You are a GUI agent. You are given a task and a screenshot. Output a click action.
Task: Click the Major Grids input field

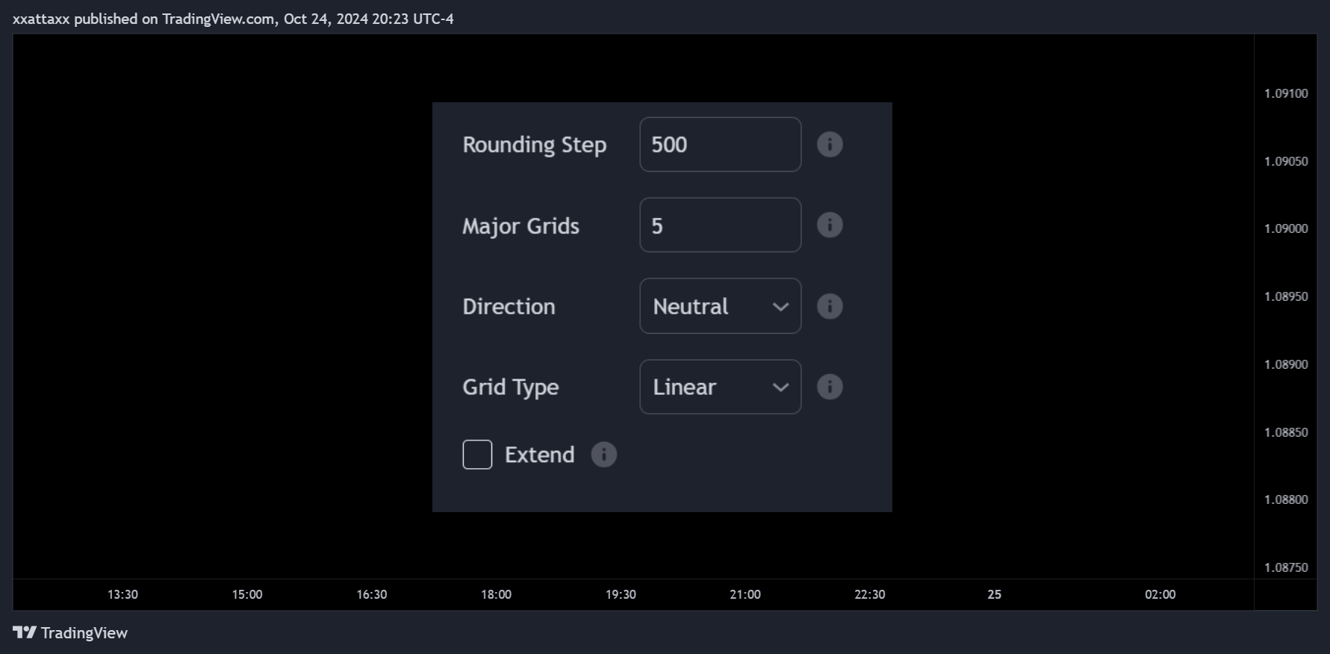tap(721, 225)
